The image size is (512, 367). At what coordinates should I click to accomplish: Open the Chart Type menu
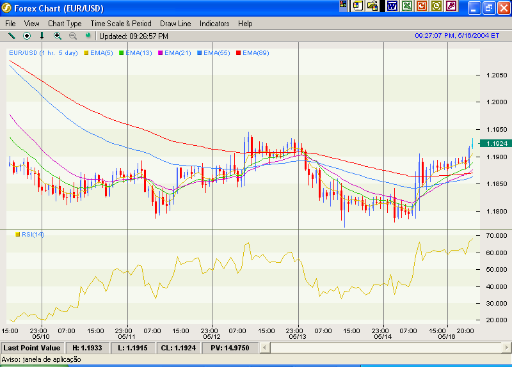(x=65, y=24)
